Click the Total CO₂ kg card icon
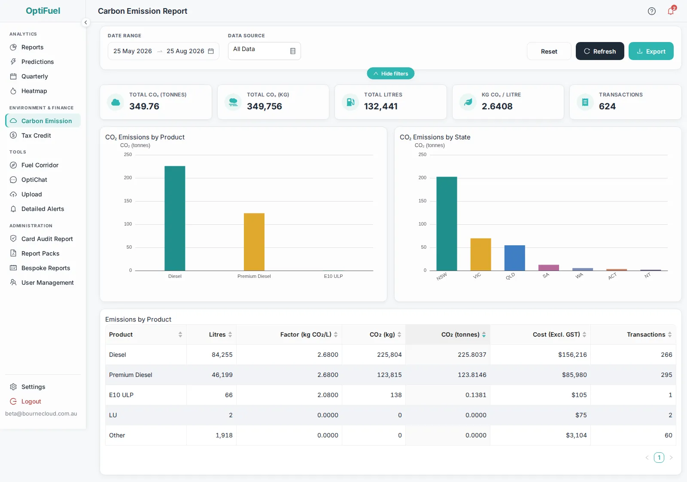687x482 pixels. click(233, 102)
